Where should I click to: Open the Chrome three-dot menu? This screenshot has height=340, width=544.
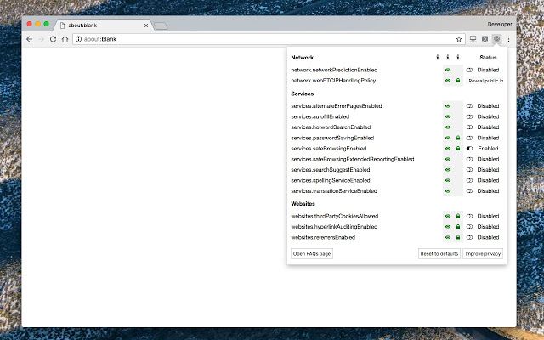(509, 39)
